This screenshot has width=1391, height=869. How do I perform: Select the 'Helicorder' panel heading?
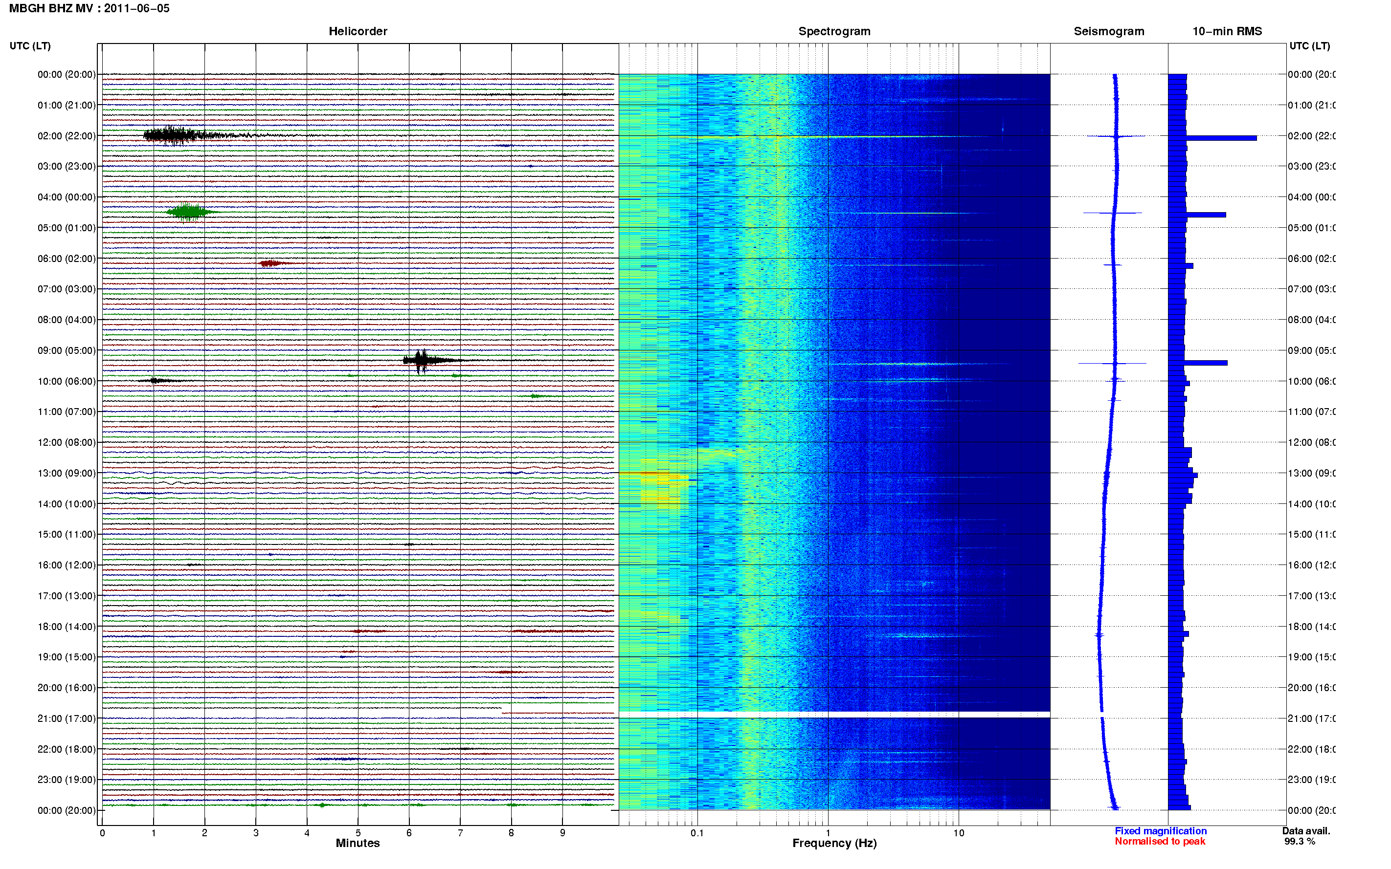(358, 31)
